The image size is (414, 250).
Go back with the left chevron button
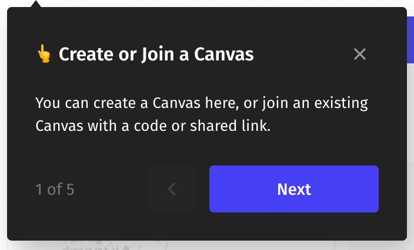(172, 189)
